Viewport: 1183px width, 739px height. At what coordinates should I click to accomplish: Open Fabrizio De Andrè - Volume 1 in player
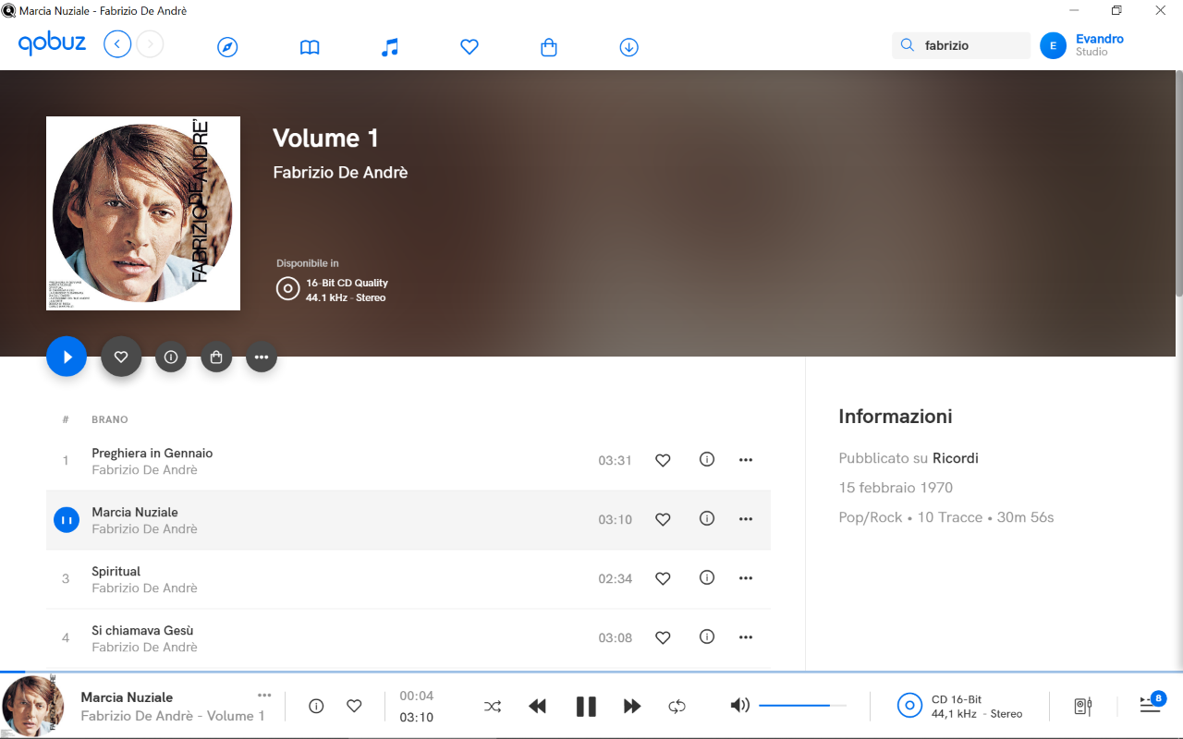coord(173,716)
